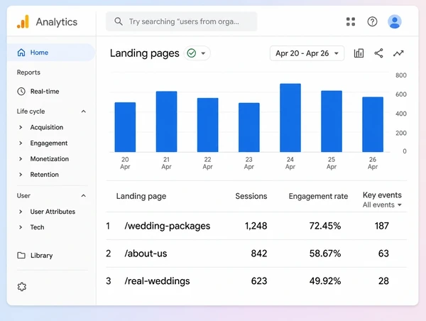The height and width of the screenshot is (321, 426).
Task: Expand the User Attributes chevron
Action: 21,212
